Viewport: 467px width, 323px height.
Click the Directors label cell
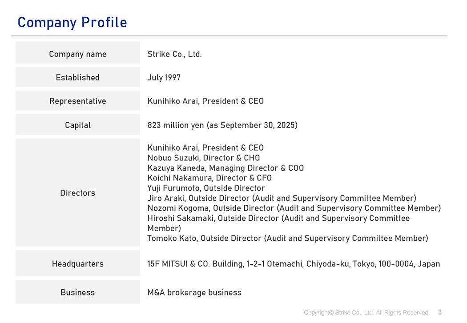pos(77,193)
